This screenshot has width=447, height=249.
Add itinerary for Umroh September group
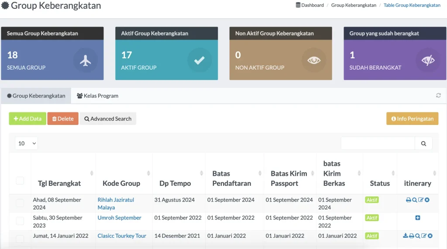click(418, 218)
